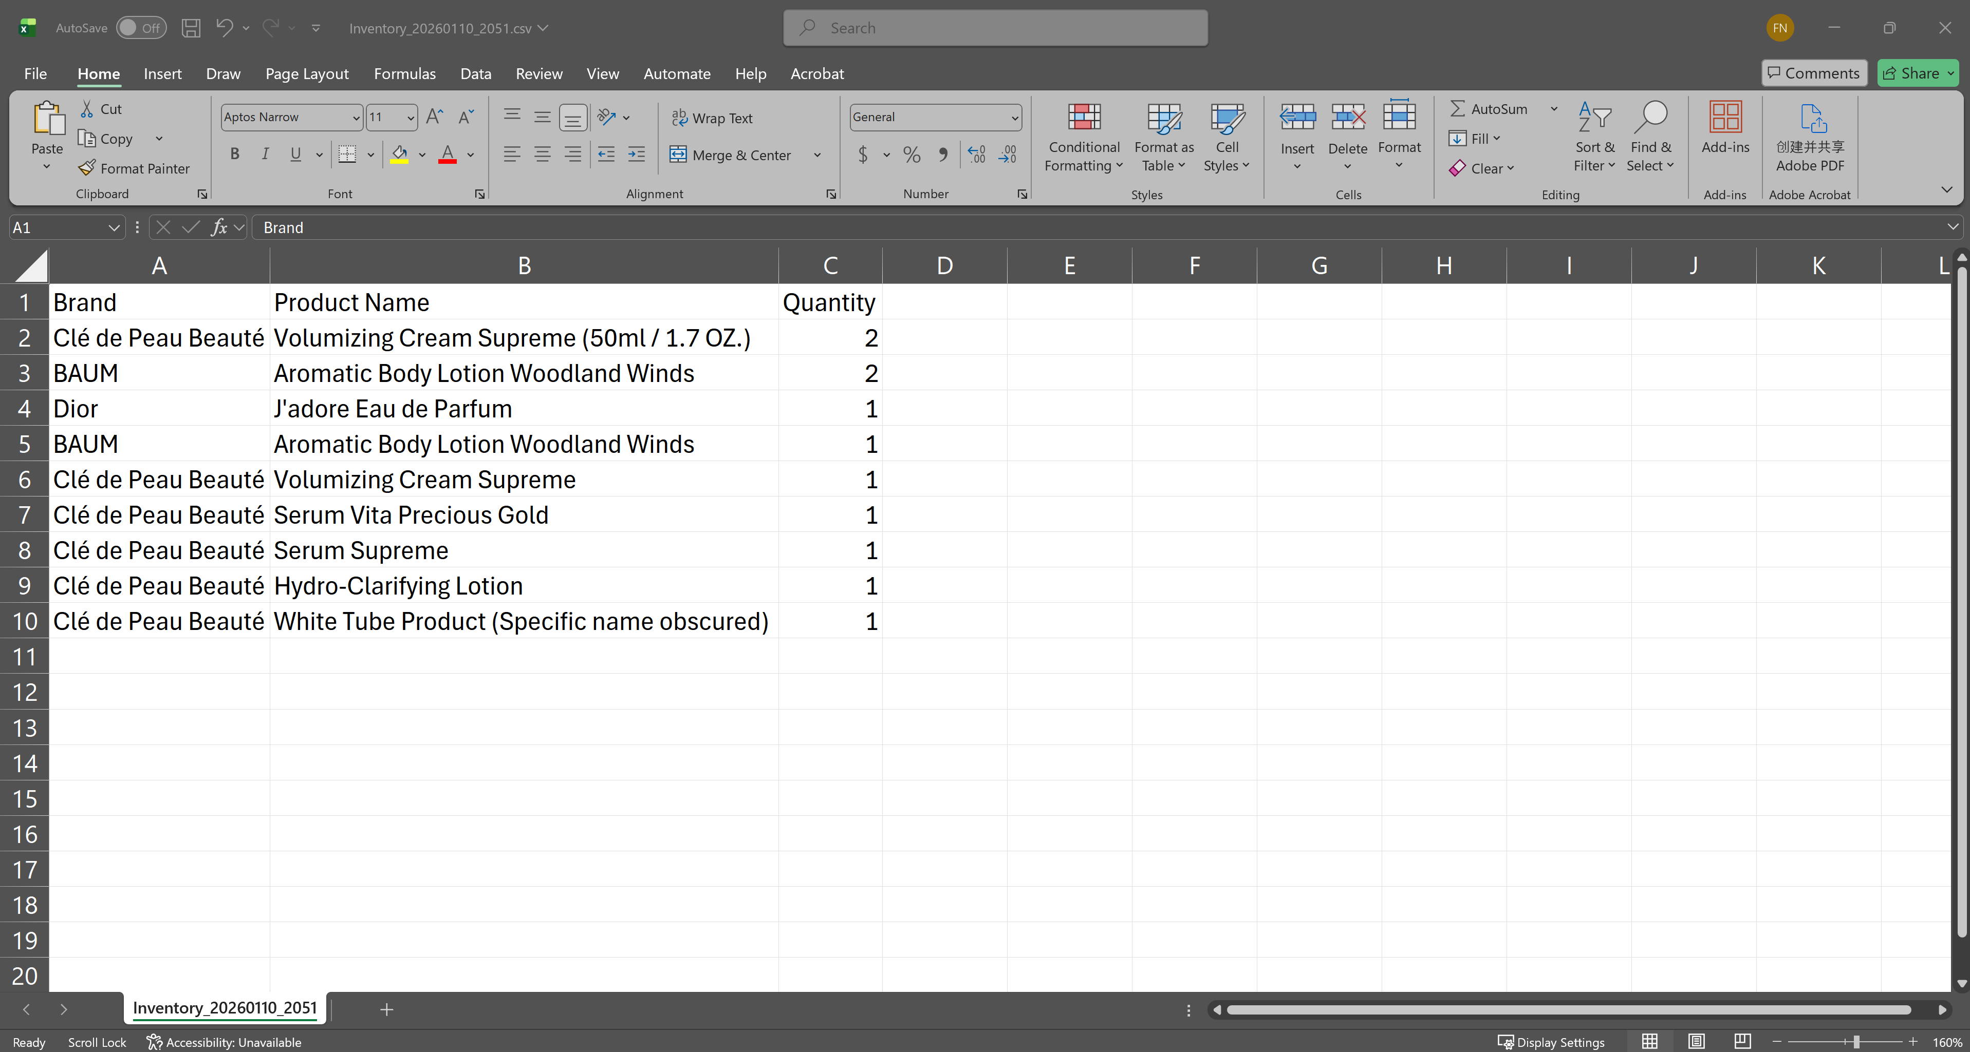Open the Data ribbon tab

(x=476, y=73)
